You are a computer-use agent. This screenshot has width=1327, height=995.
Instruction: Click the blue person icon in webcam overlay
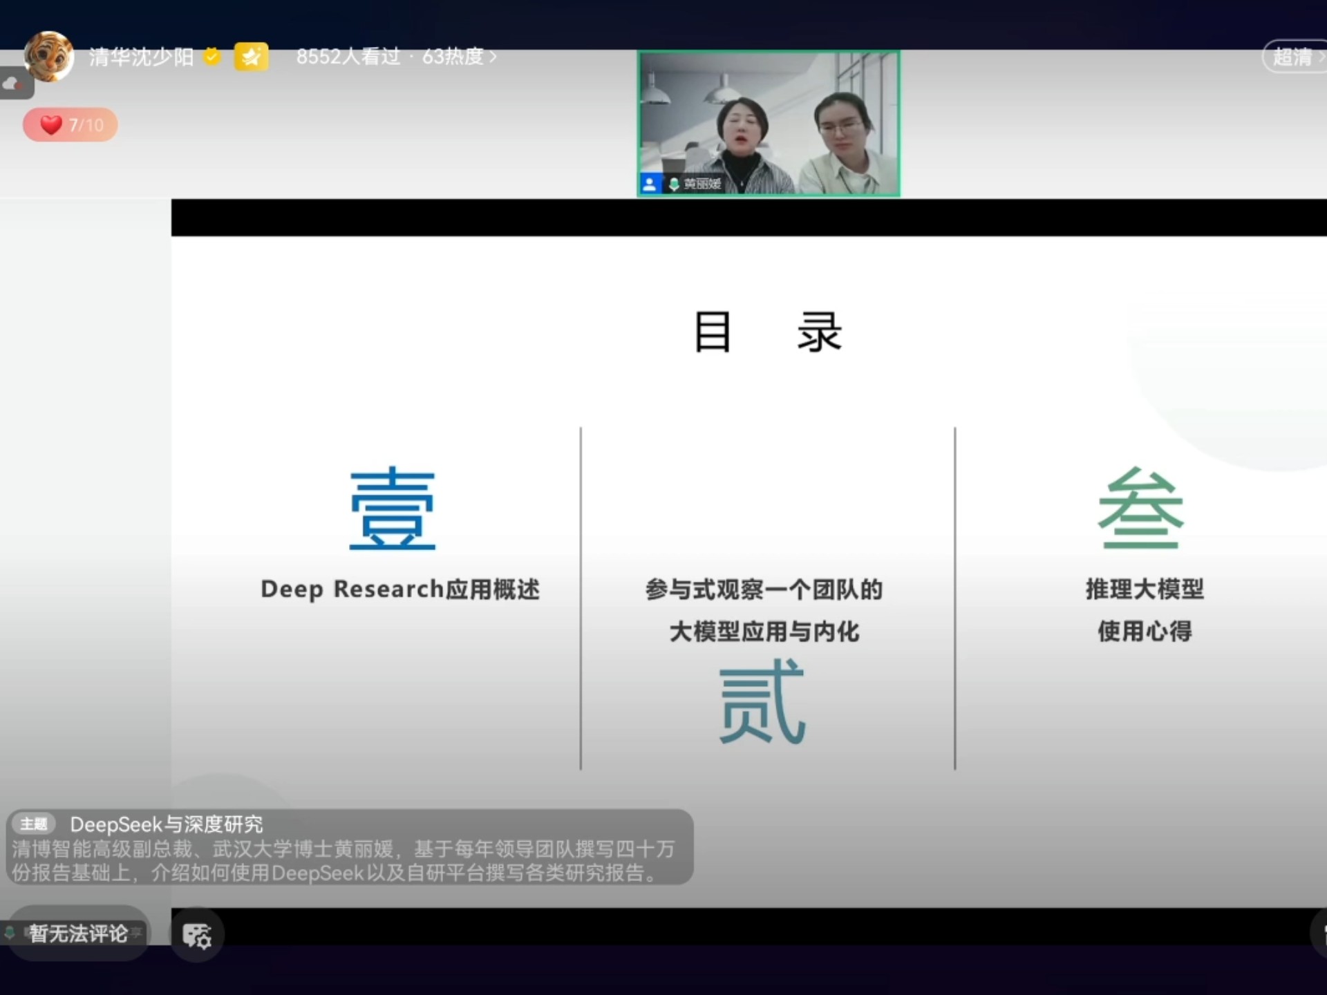tap(650, 184)
